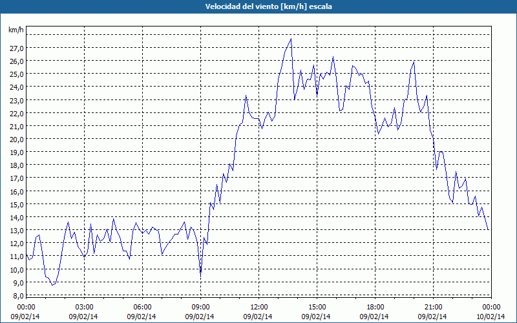Click the 21,0 y-axis value

tap(17, 126)
